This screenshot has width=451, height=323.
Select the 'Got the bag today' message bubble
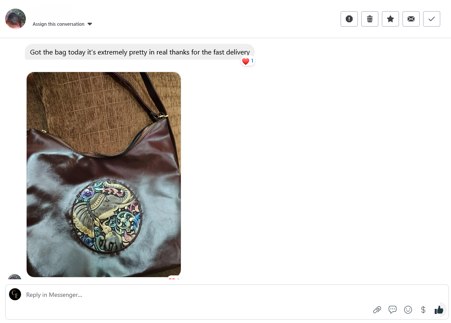pyautogui.click(x=140, y=52)
